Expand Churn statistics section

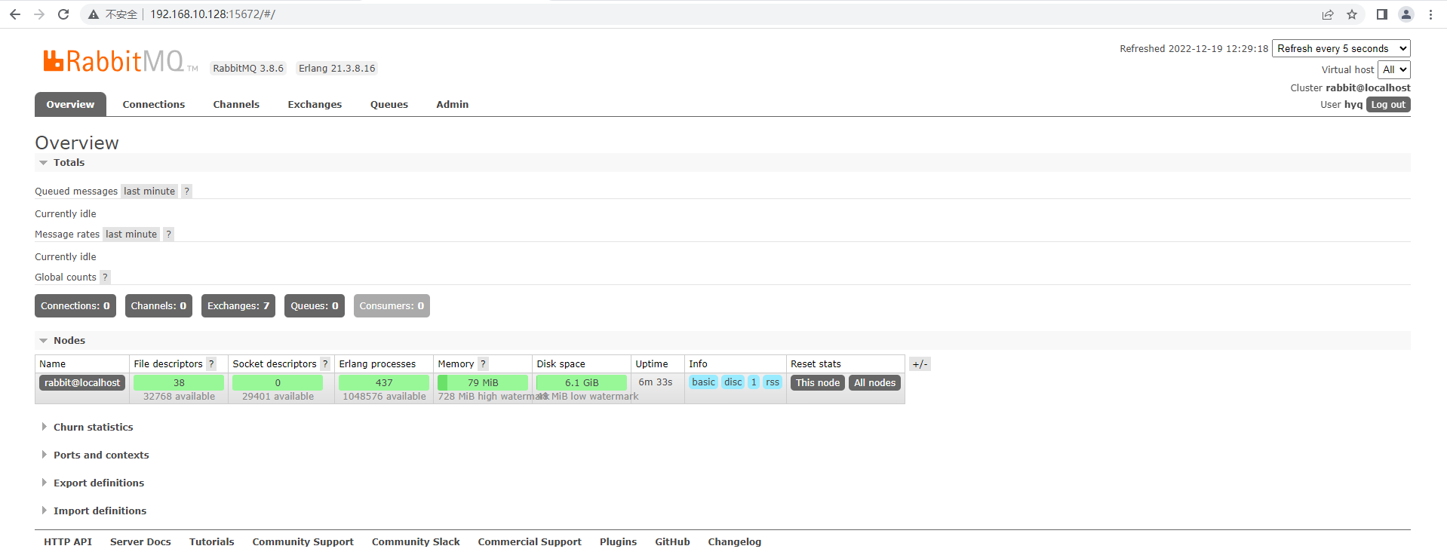tap(93, 428)
